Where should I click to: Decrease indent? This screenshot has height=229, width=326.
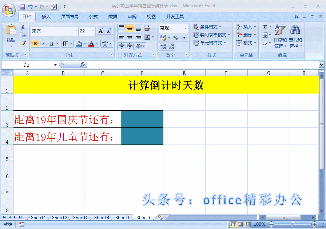[x=122, y=46]
